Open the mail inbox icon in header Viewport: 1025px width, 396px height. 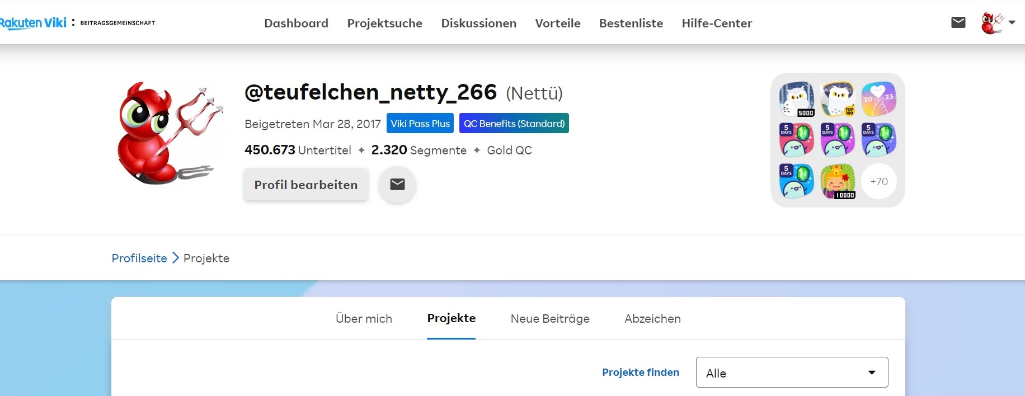(x=958, y=22)
